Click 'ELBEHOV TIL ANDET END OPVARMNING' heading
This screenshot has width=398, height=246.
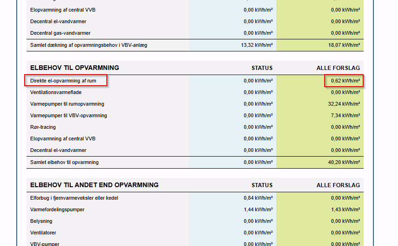click(x=94, y=185)
